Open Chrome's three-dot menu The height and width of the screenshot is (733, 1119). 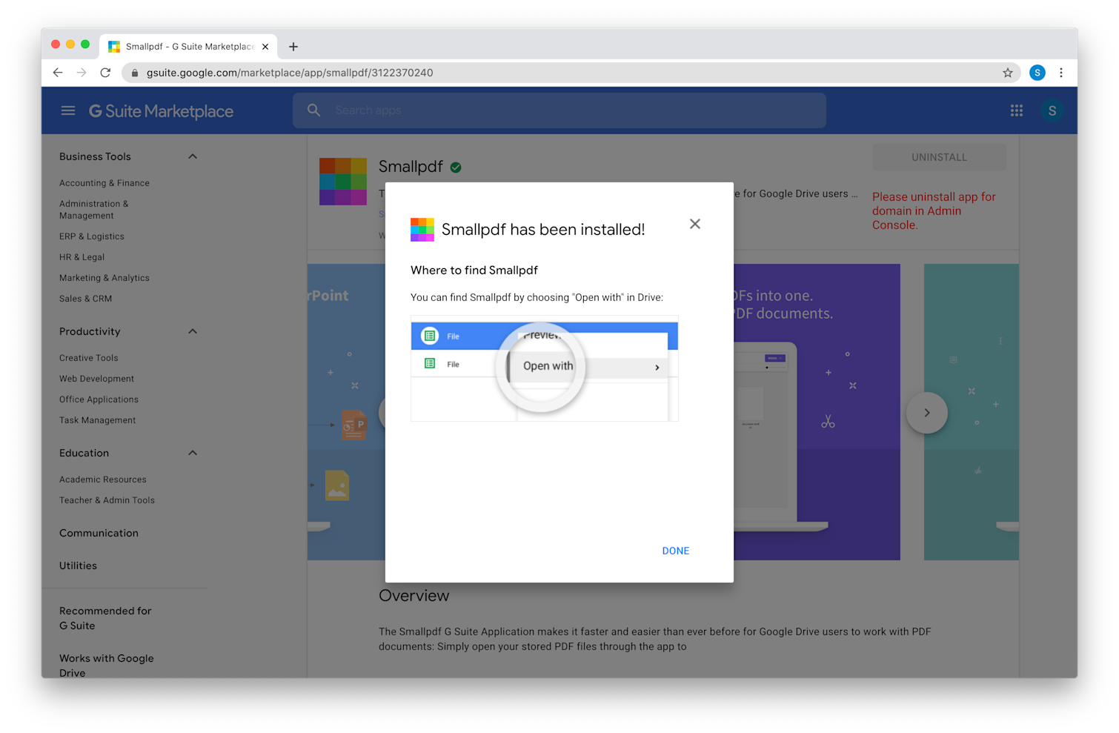1061,73
